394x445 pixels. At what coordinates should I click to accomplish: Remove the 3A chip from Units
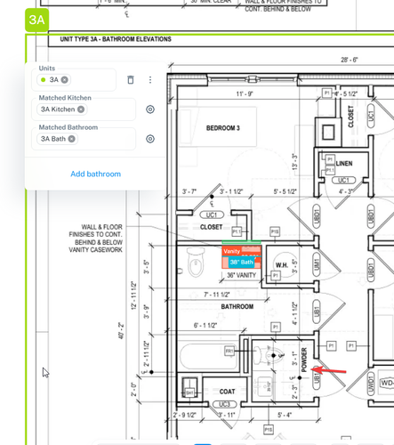point(65,80)
